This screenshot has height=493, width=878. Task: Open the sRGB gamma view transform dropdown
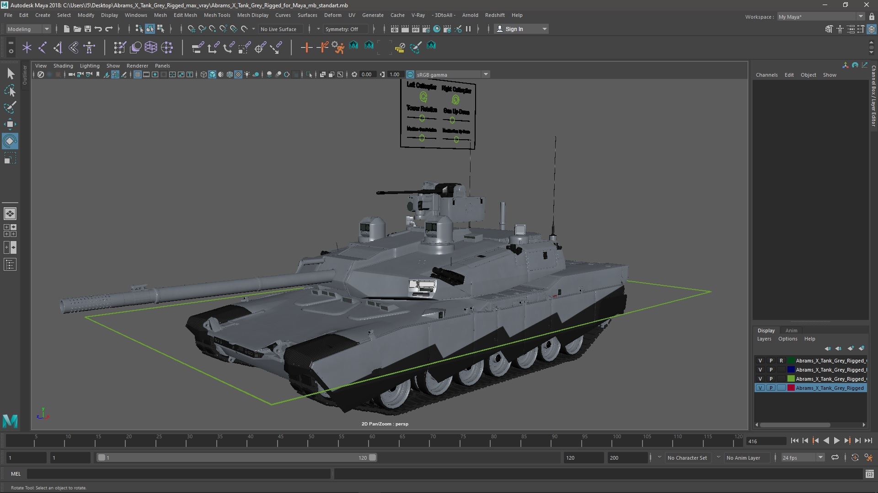(486, 74)
